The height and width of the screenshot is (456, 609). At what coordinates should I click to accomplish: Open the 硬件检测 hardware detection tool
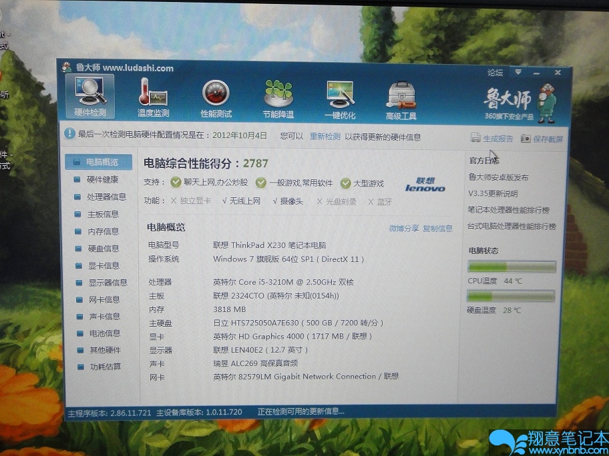tap(89, 97)
